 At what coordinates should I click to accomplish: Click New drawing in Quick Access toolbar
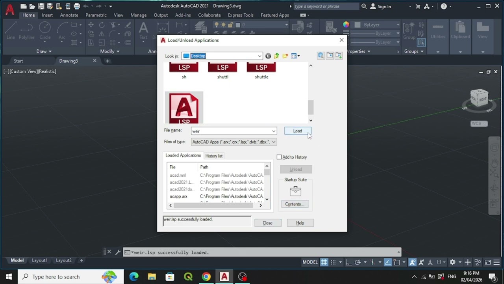[x=24, y=6]
